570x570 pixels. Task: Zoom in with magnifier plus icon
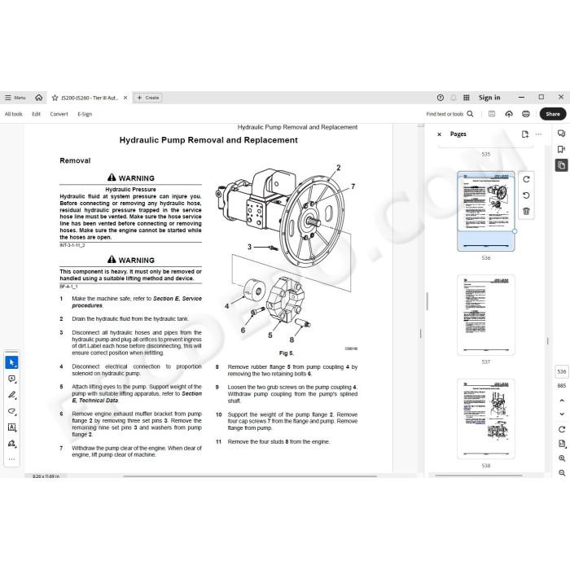pyautogui.click(x=562, y=458)
